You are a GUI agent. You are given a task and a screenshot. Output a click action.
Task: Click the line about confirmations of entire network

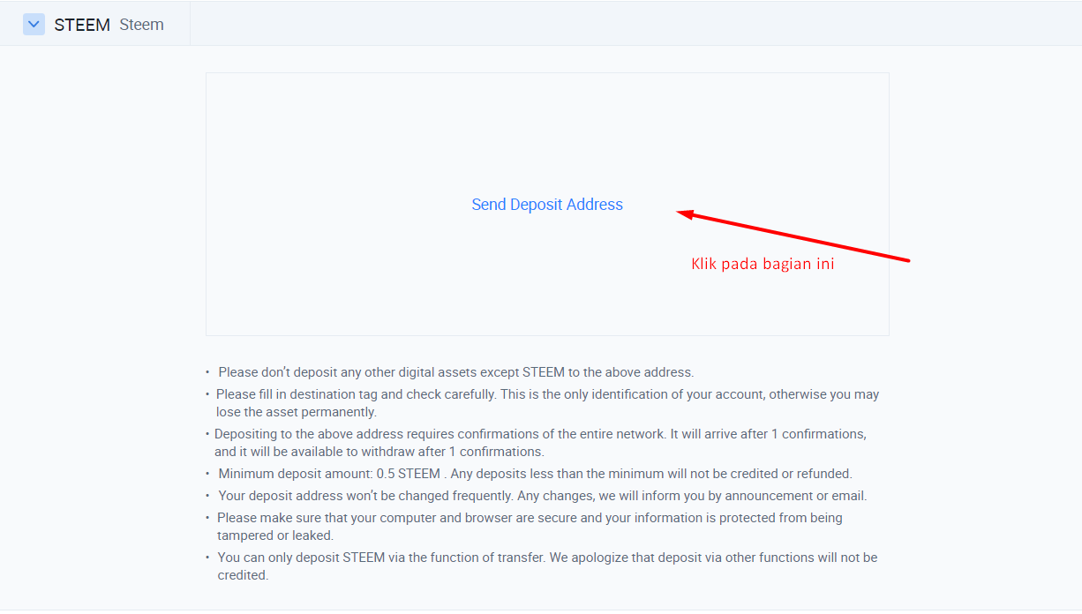tap(540, 434)
